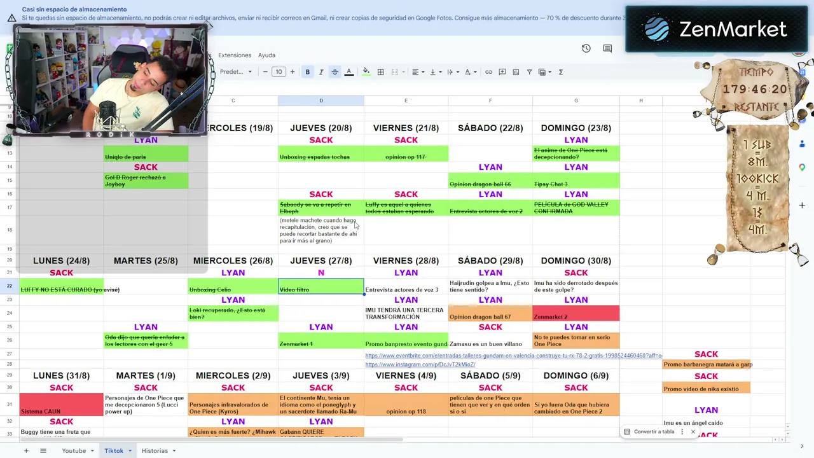Click the Convertir a tabla button
Image resolution: width=814 pixels, height=458 pixels.
[649, 431]
